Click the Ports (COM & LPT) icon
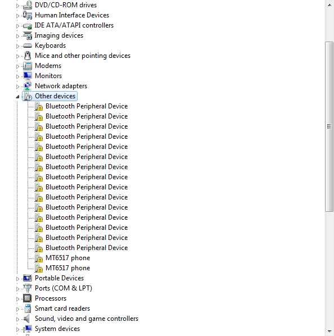 28,288
